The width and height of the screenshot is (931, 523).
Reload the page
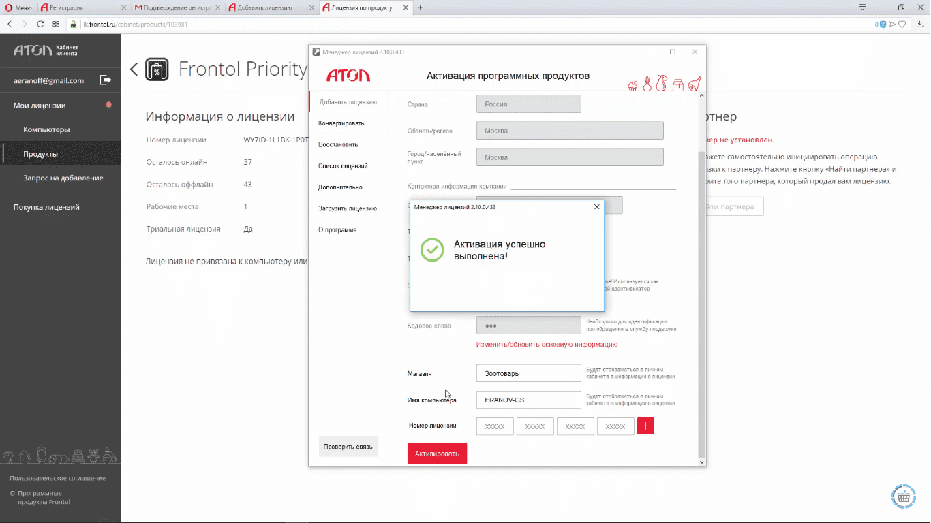pyautogui.click(x=40, y=24)
